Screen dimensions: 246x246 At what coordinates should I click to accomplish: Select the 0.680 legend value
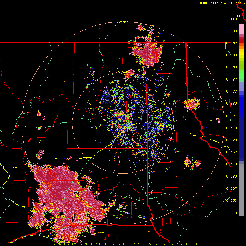point(232,104)
